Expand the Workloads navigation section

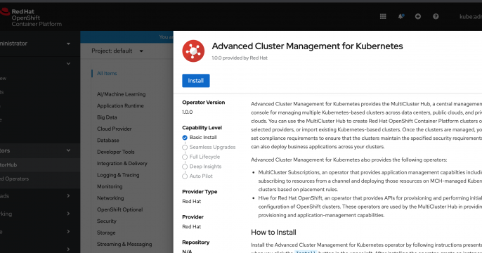point(68,196)
